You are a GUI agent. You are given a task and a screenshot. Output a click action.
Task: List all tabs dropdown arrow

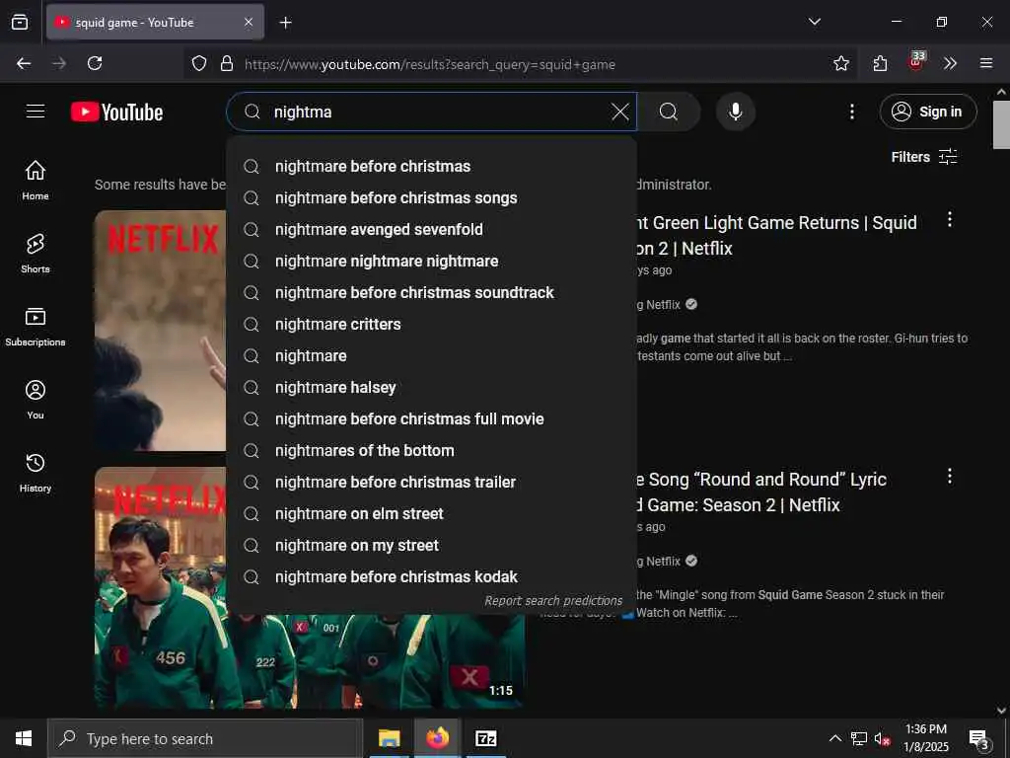coord(814,22)
